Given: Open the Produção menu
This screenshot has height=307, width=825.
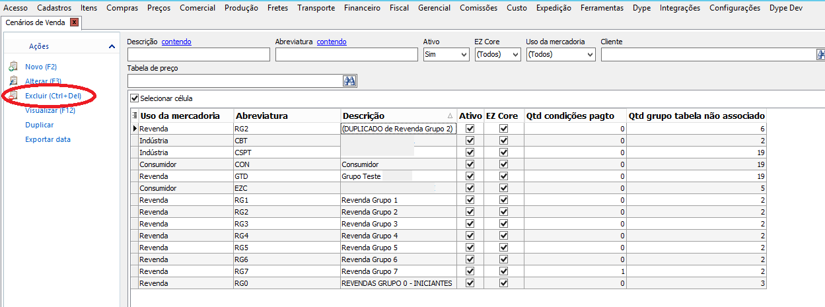Looking at the screenshot, I should [x=241, y=8].
